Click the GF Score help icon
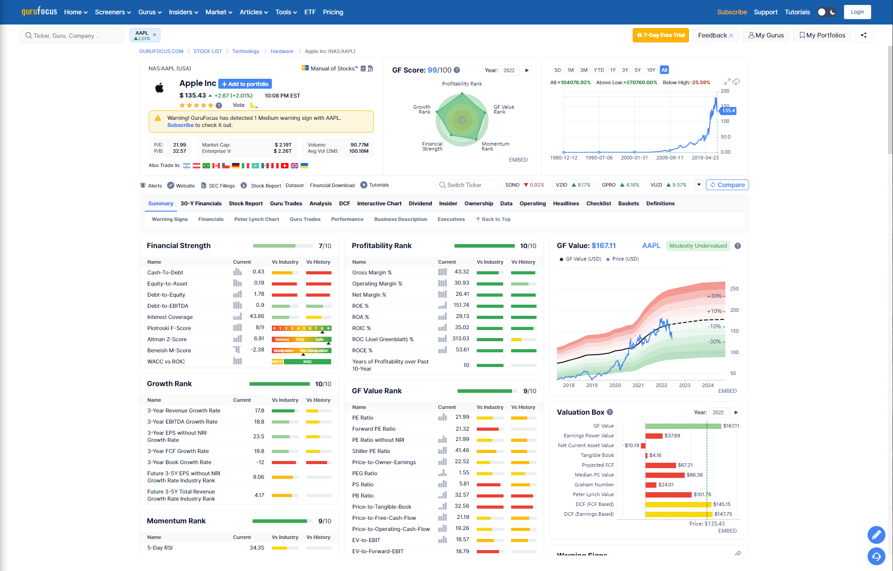893x571 pixels. click(457, 70)
